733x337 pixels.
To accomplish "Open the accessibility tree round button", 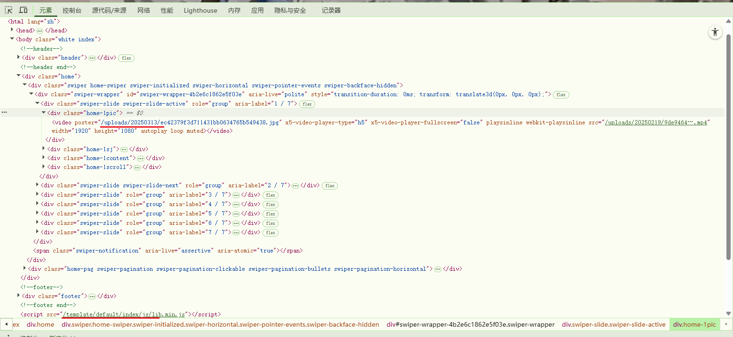I will pos(715,32).
